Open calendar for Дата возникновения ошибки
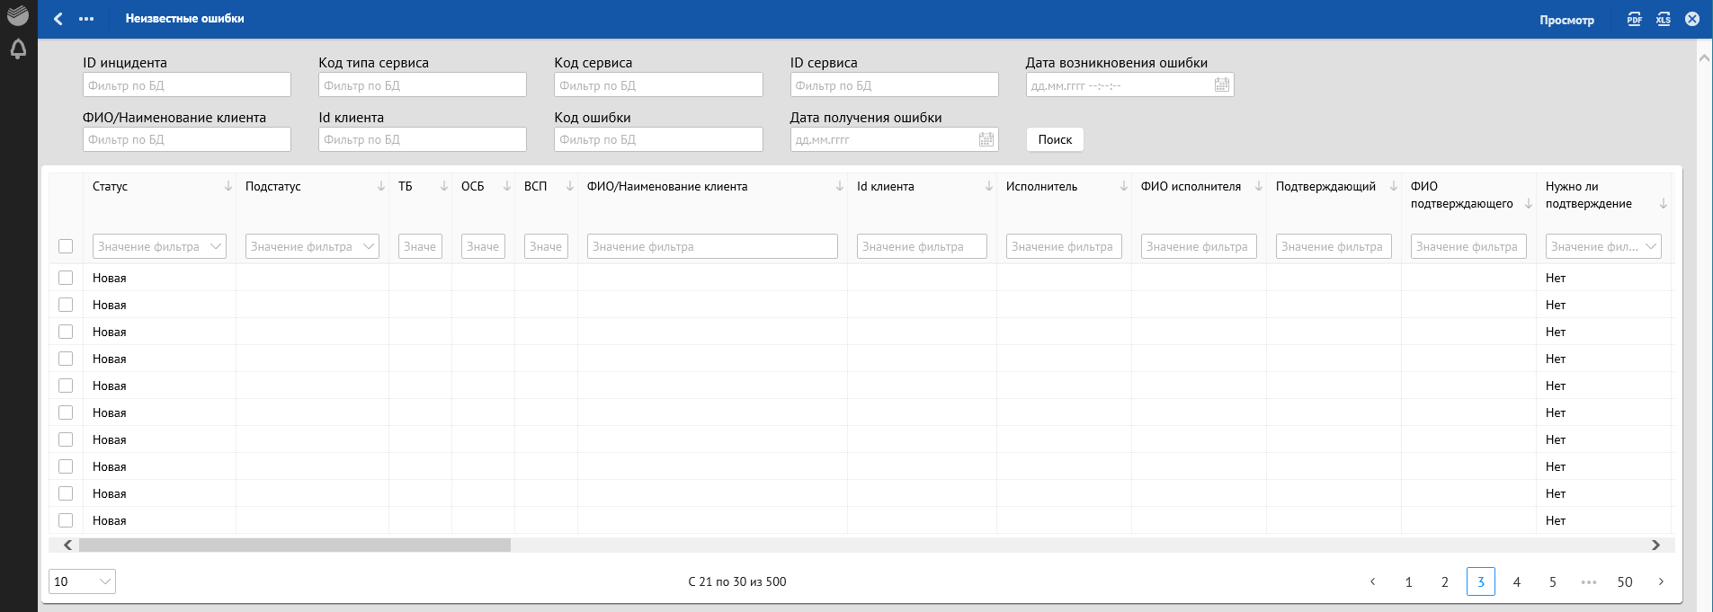This screenshot has width=1713, height=612. click(x=1221, y=85)
